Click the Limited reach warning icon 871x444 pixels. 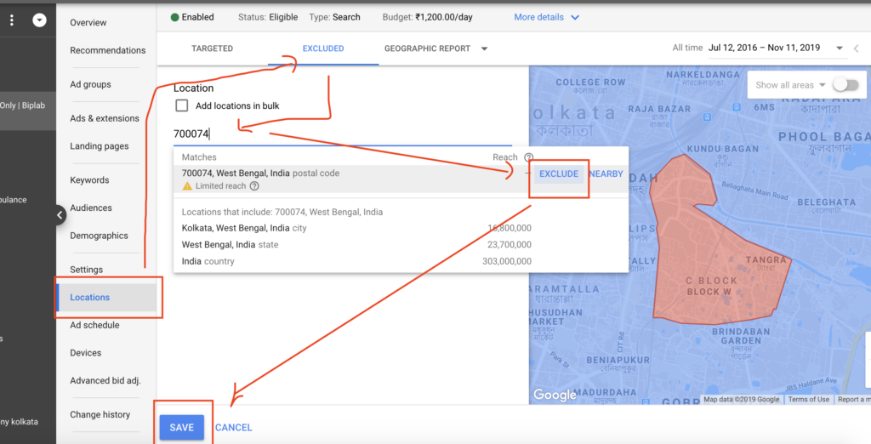(187, 186)
